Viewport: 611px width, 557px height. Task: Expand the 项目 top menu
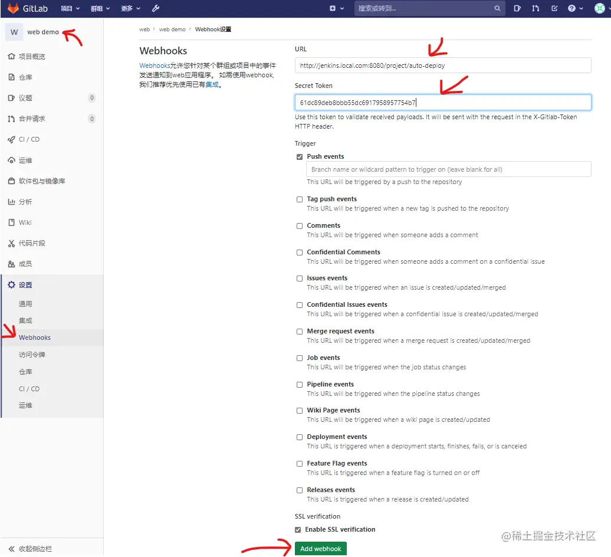click(x=70, y=8)
